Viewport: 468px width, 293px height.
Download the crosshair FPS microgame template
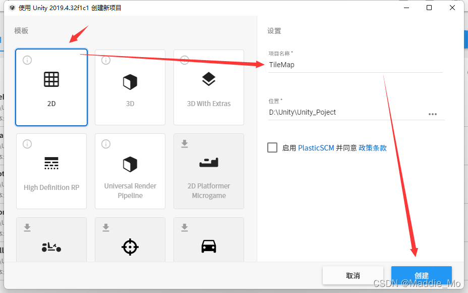(x=106, y=227)
